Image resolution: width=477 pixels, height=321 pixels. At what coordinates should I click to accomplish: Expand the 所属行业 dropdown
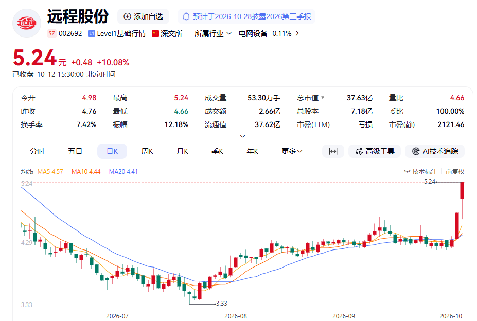[x=213, y=33]
